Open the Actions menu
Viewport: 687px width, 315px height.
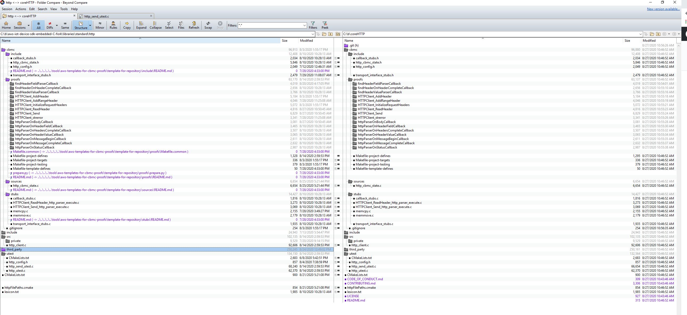click(21, 9)
